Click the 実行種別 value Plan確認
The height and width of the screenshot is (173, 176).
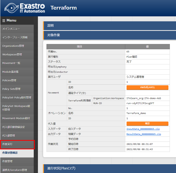[x=132, y=57]
